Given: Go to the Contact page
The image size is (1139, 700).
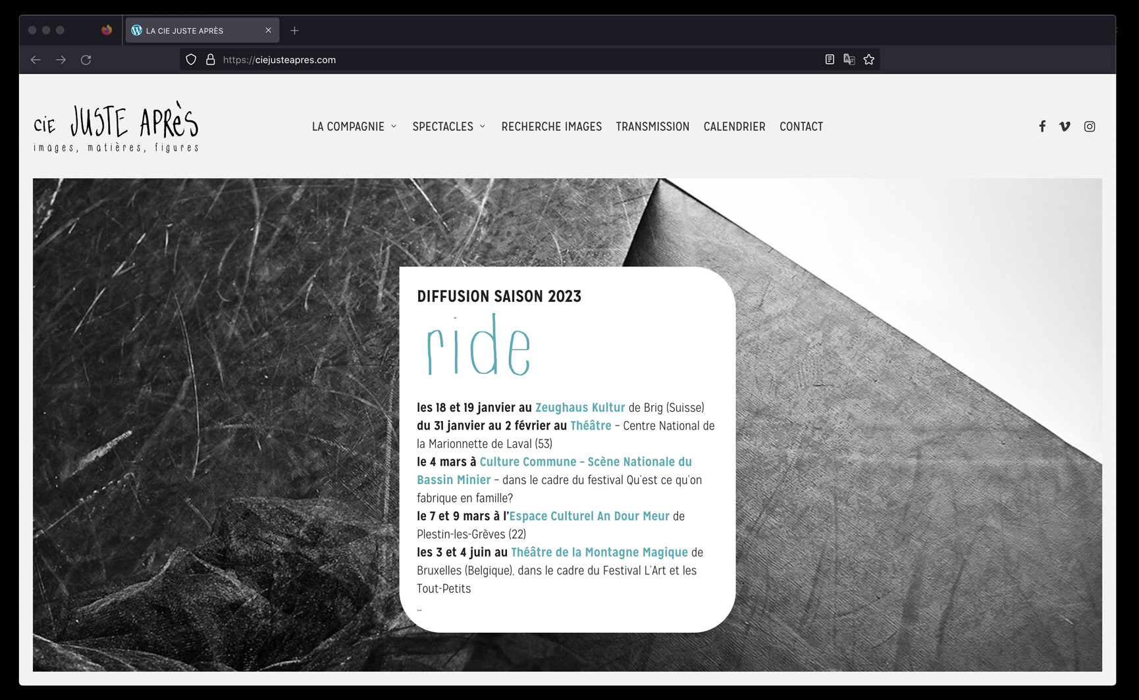Looking at the screenshot, I should (801, 126).
